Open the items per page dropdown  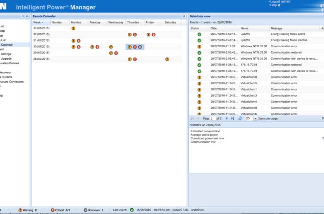pos(255,119)
